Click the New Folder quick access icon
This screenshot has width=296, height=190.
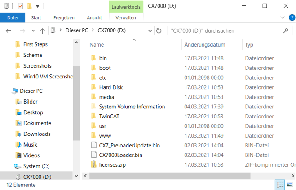[30, 6]
